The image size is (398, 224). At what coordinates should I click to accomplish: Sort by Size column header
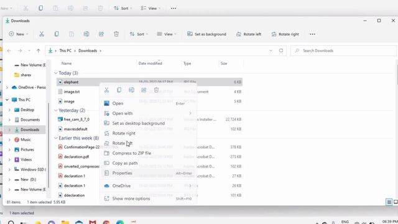224,63
